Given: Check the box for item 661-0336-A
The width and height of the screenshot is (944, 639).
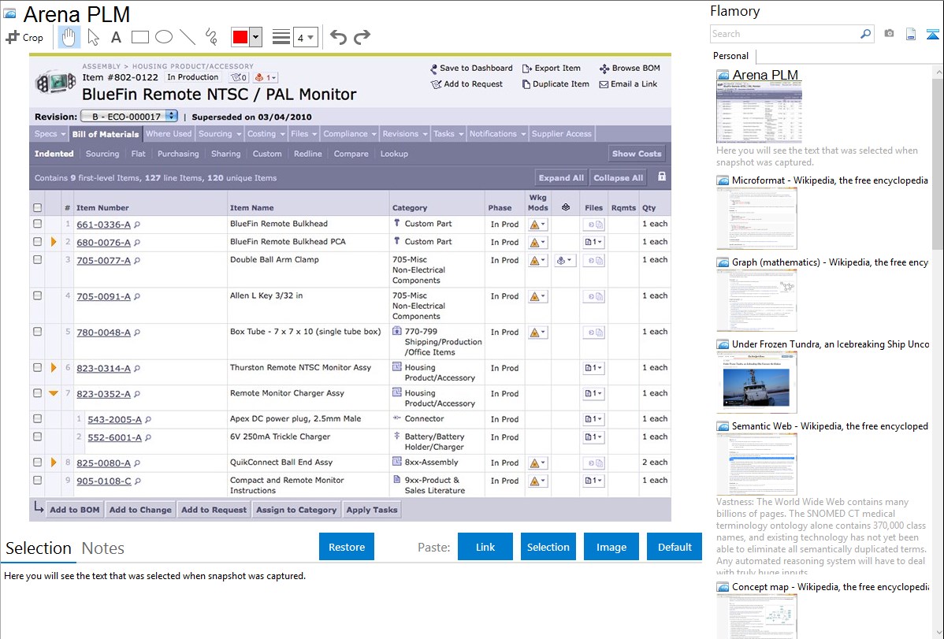Looking at the screenshot, I should click(37, 224).
